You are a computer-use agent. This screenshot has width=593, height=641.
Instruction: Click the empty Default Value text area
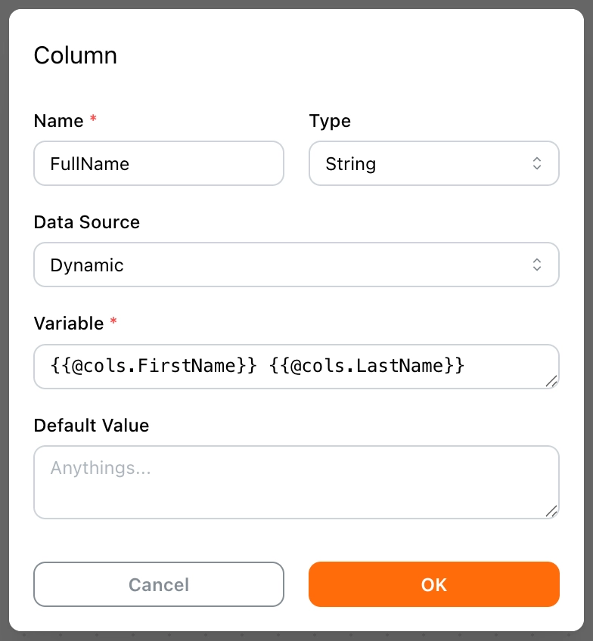(296, 482)
